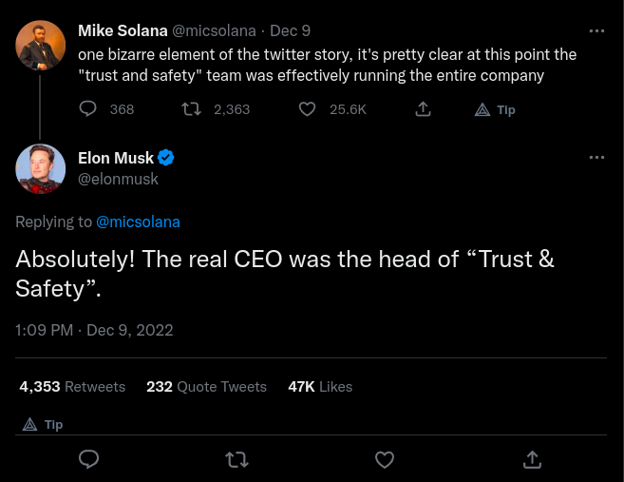Share Elon Musk's tweet

[533, 459]
